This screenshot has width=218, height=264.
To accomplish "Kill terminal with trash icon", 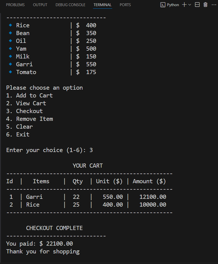I will [x=206, y=5].
